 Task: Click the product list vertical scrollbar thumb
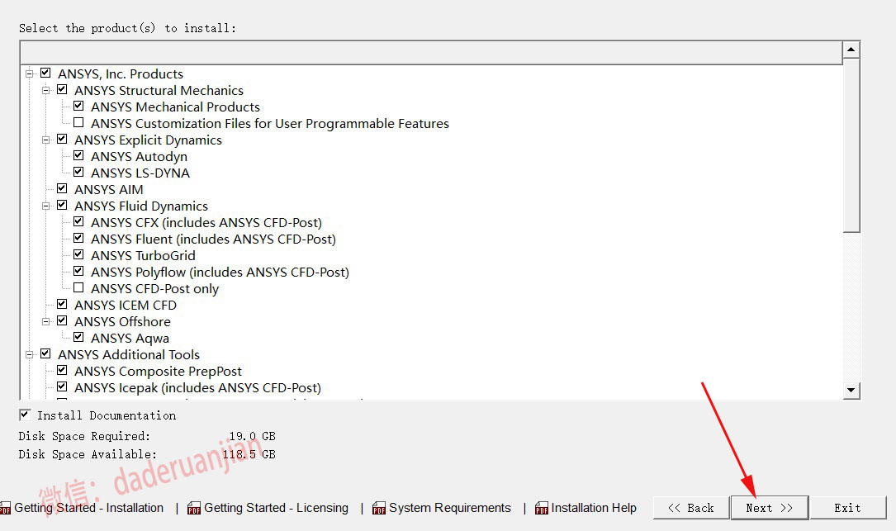[x=851, y=145]
